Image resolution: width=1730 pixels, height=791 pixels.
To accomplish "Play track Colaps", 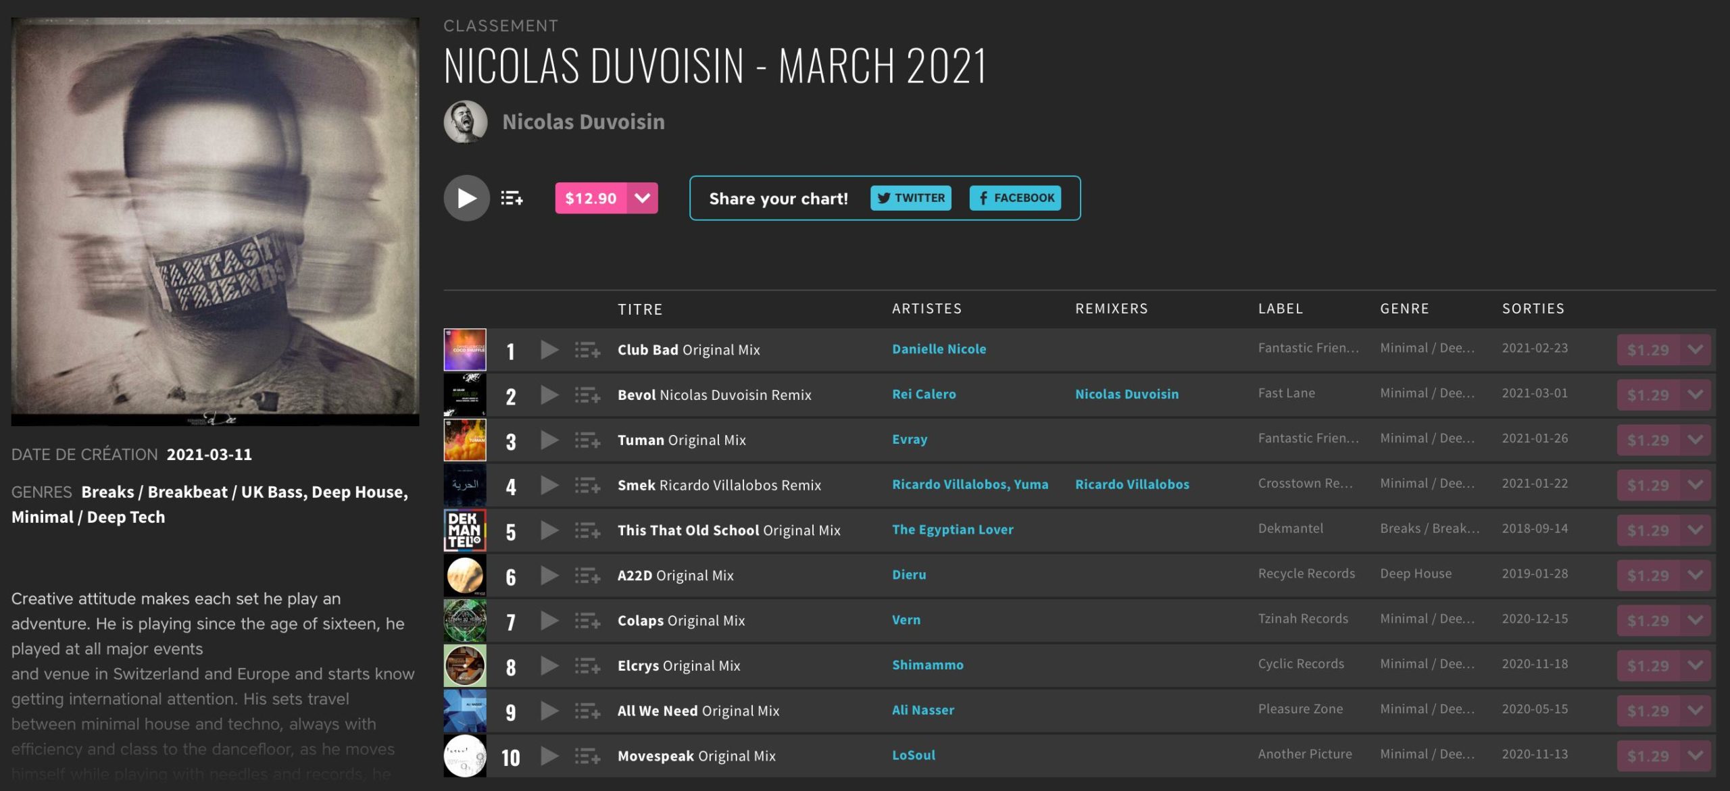I will point(549,621).
